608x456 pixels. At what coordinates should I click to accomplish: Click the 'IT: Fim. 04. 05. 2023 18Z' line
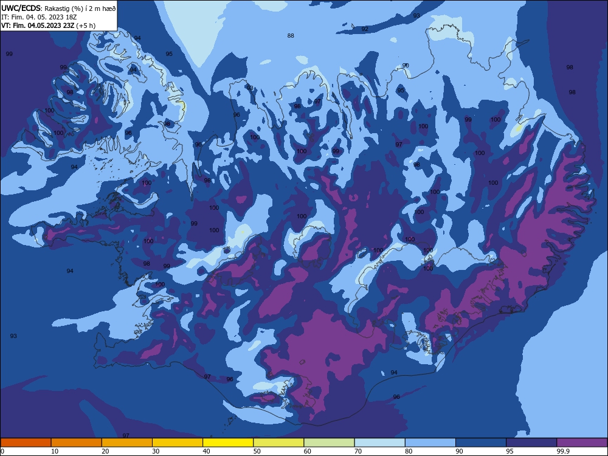click(x=39, y=17)
